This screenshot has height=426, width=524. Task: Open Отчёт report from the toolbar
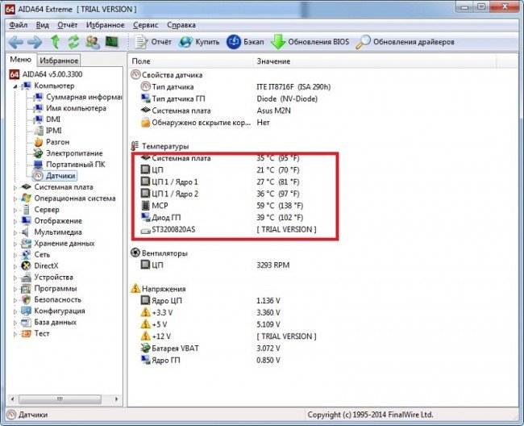[x=153, y=41]
